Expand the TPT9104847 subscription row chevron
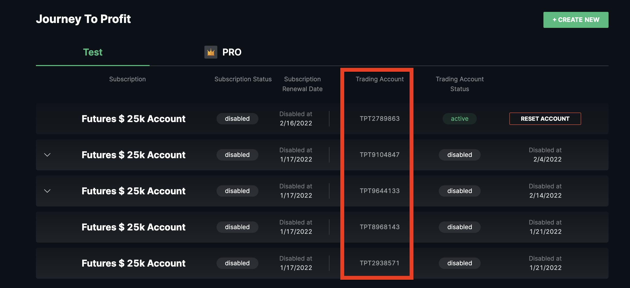 coord(47,155)
